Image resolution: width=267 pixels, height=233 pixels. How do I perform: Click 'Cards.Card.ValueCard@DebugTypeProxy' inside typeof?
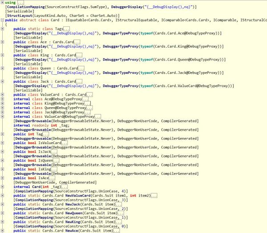coord(191,86)
